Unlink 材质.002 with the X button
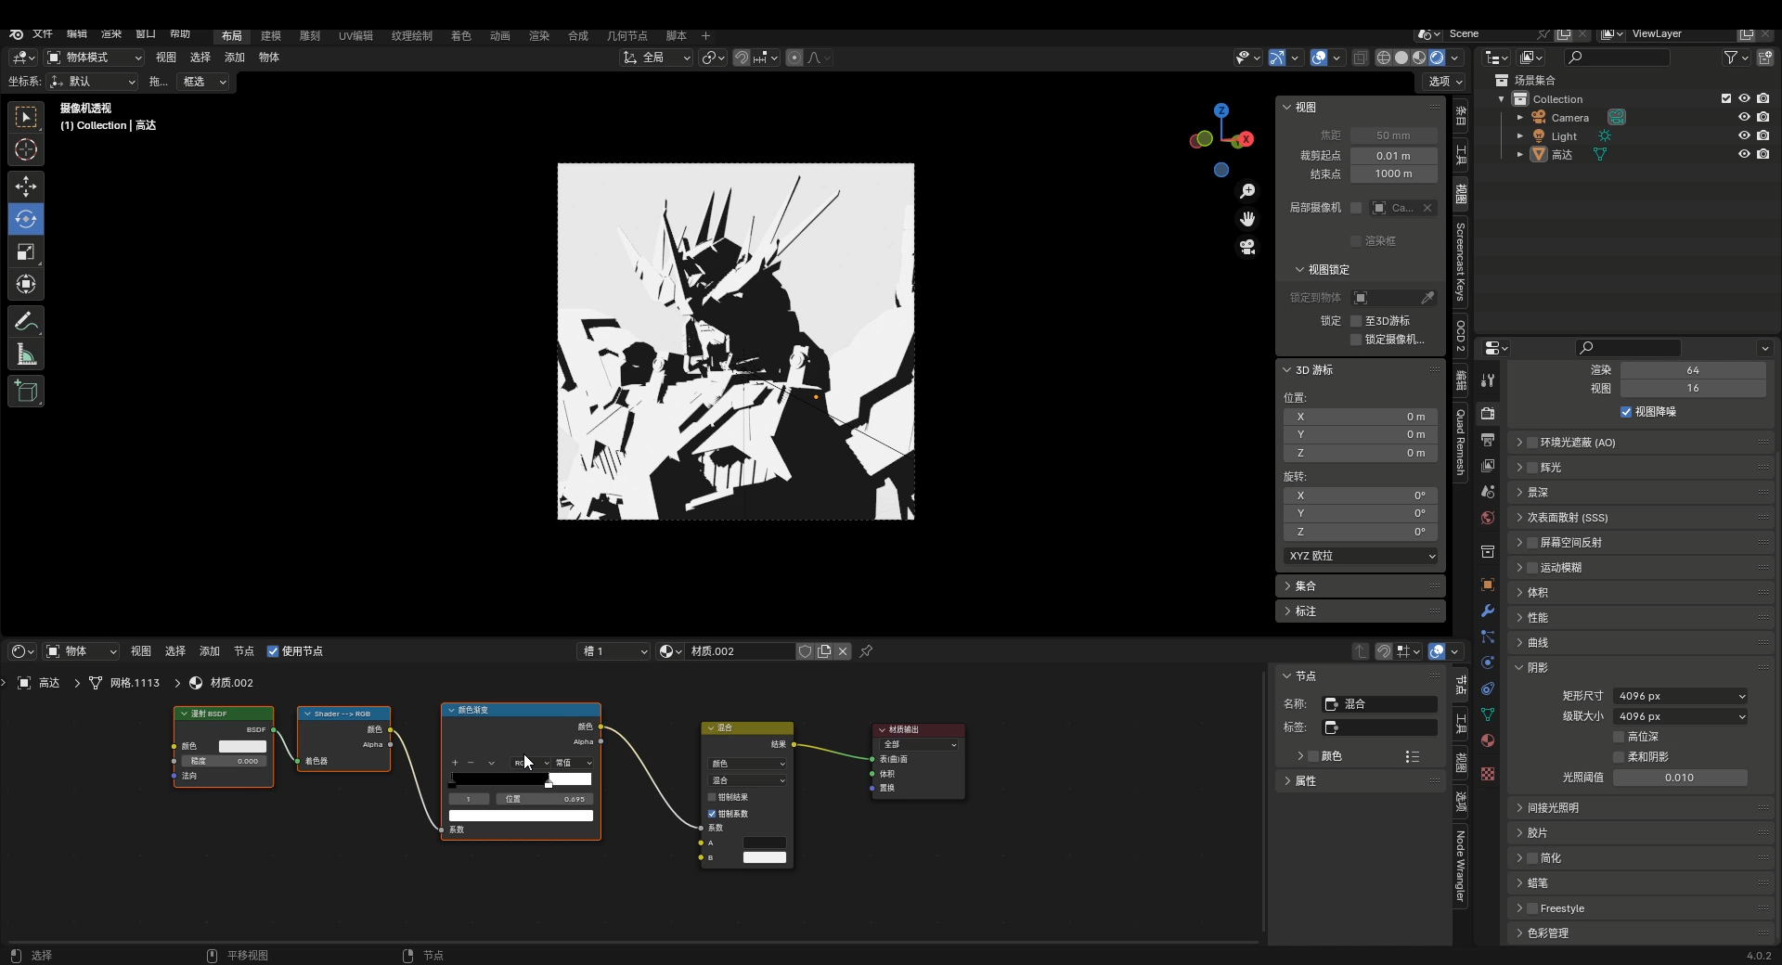Screen dimensions: 1782x965 pos(843,651)
